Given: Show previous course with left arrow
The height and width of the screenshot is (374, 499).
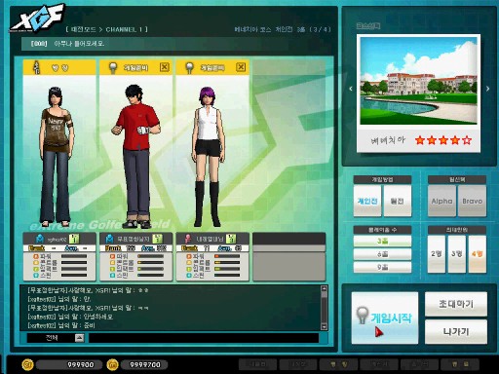Looking at the screenshot, I should pyautogui.click(x=351, y=89).
